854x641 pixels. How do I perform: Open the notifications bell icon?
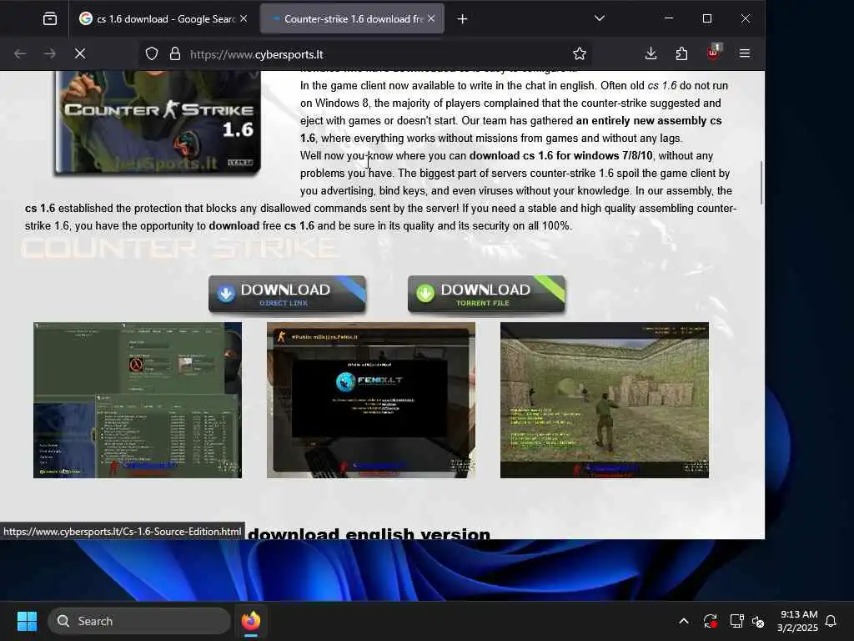(x=831, y=621)
